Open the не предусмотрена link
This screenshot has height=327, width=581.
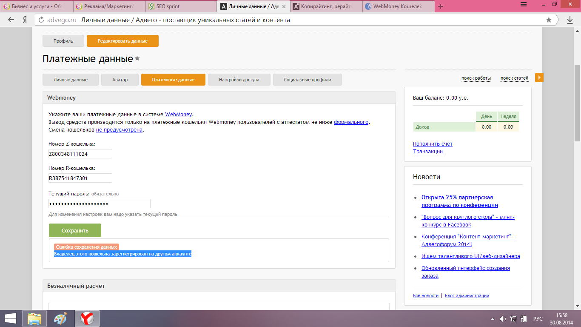119,130
